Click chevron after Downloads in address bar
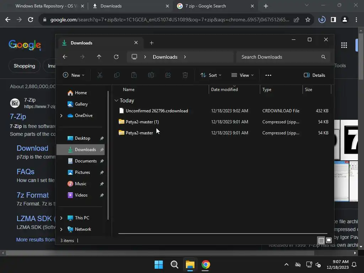 pos(185,57)
